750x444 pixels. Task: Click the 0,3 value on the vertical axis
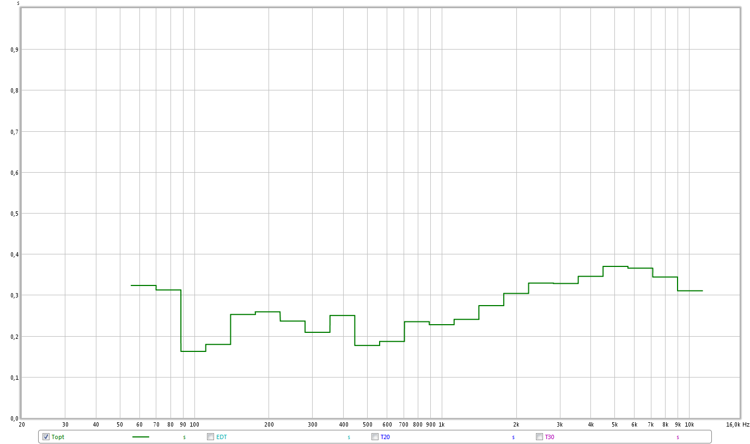click(14, 295)
